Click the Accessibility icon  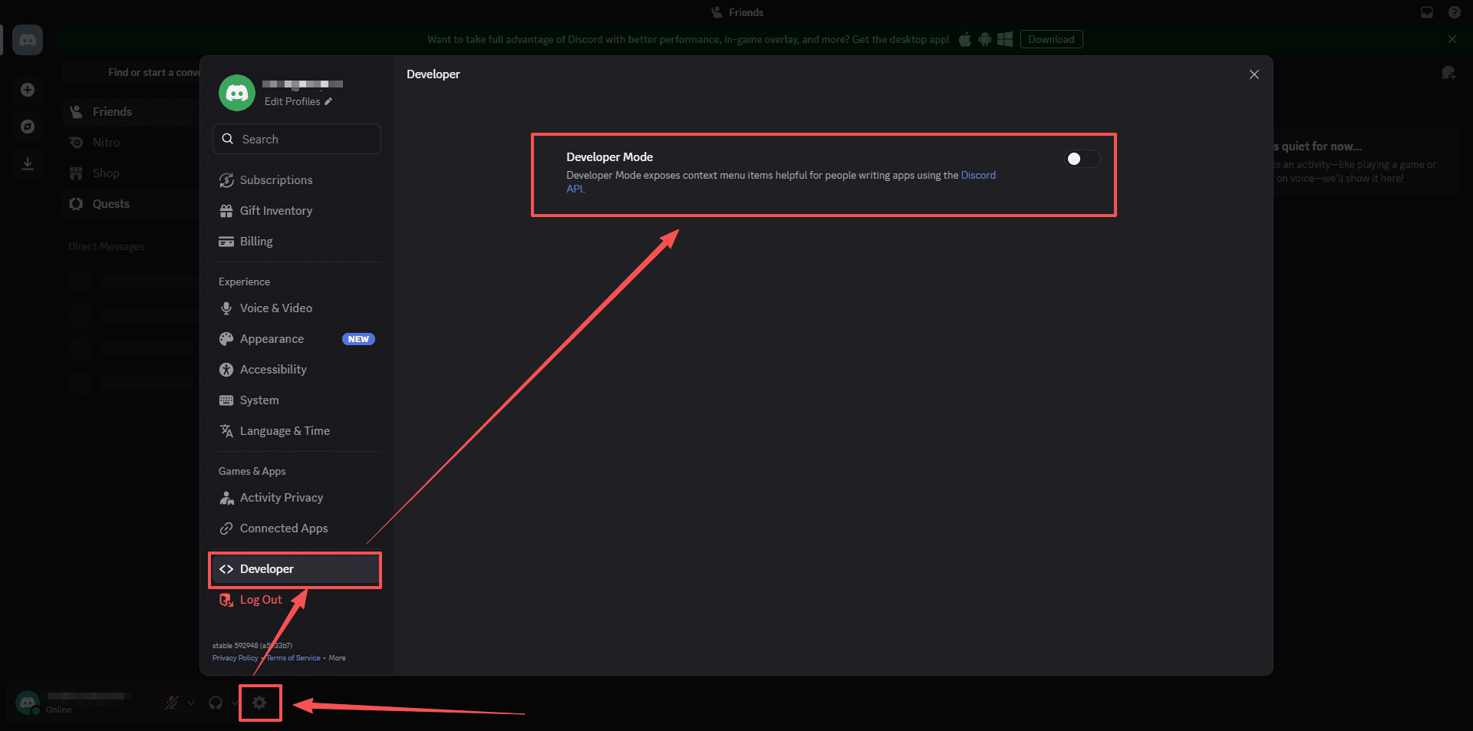click(x=226, y=370)
